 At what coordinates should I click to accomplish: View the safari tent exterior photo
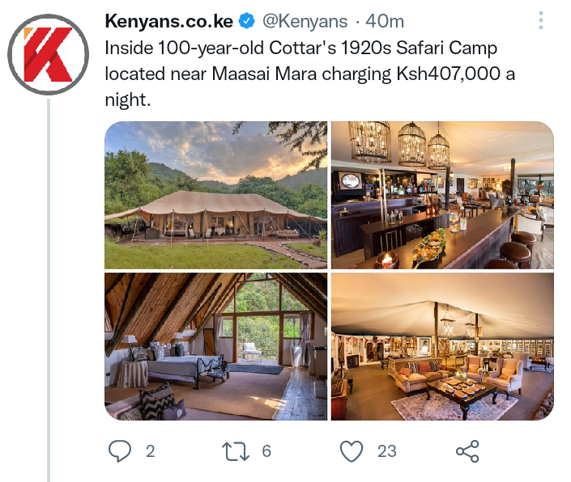point(216,195)
